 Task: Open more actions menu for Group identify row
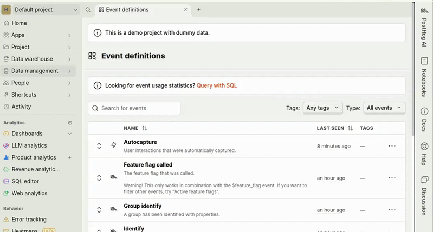(392, 210)
